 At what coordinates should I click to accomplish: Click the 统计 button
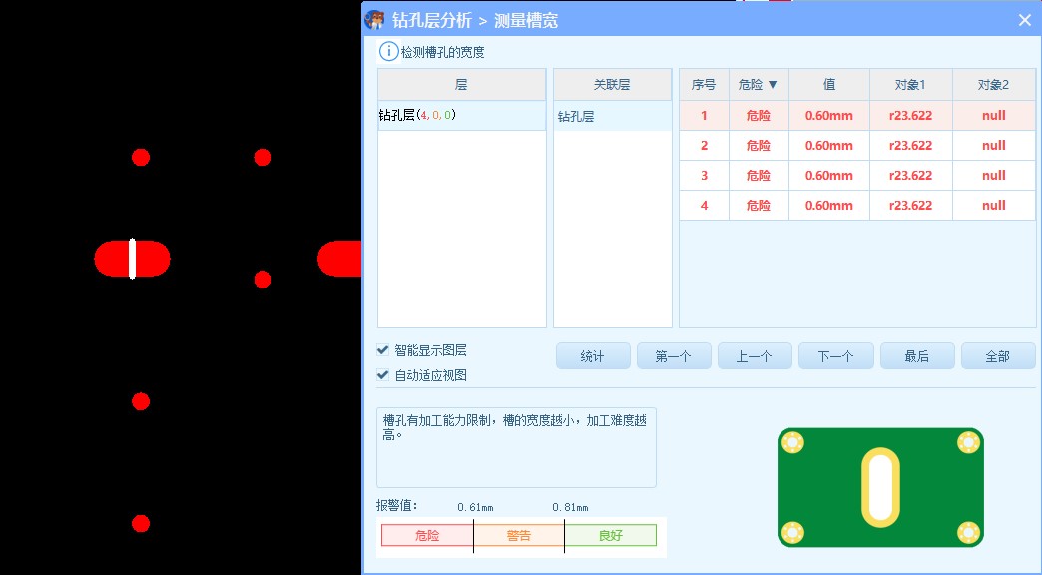[593, 354]
